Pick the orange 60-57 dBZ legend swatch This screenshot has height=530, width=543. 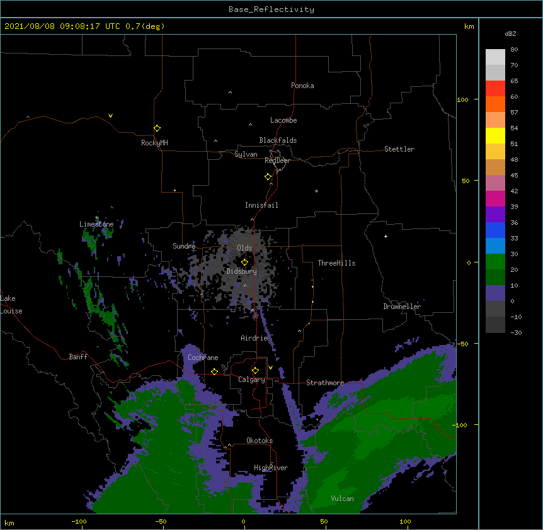pos(495,104)
